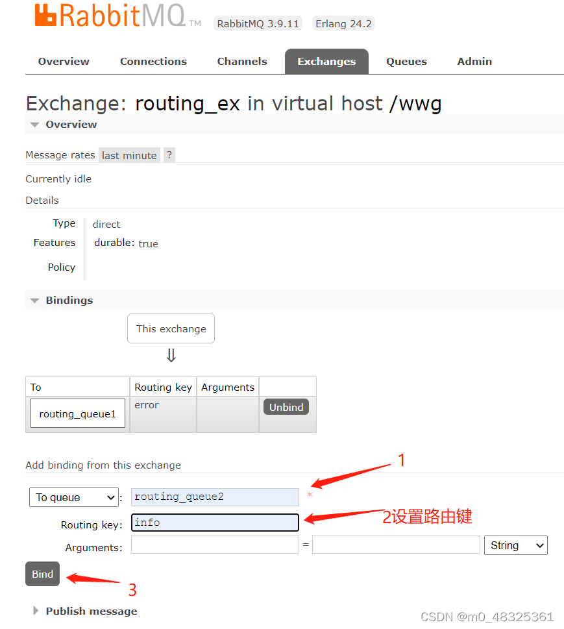
Task: Open the String argument type dropdown
Action: [x=516, y=545]
